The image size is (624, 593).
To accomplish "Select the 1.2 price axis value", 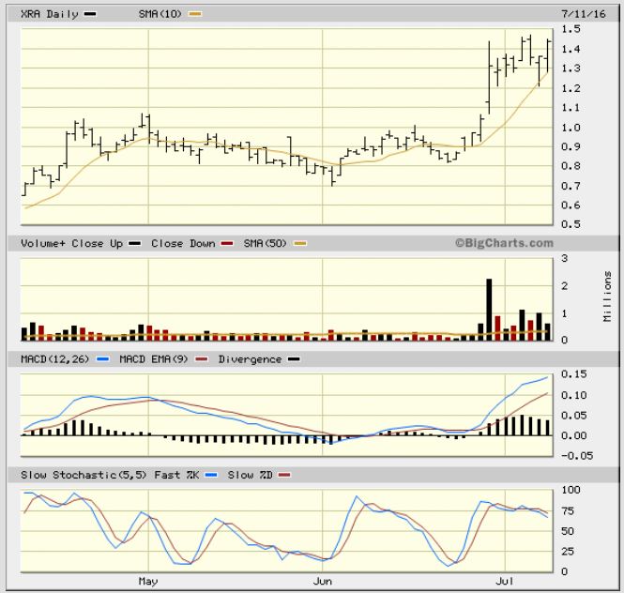I will tap(571, 88).
